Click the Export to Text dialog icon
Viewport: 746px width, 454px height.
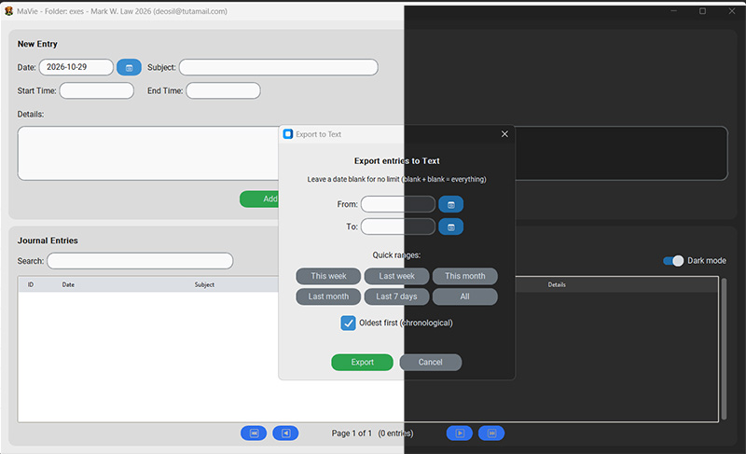click(x=288, y=134)
